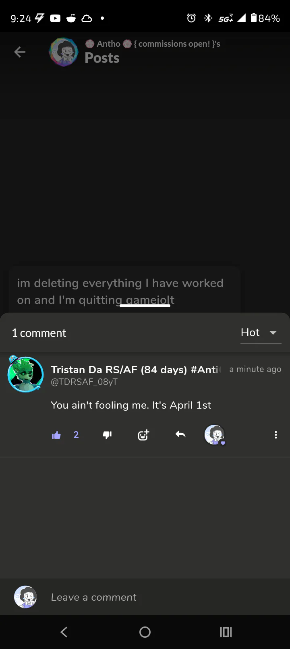
Task: Open comment's three-dot options menu
Action: (275, 435)
